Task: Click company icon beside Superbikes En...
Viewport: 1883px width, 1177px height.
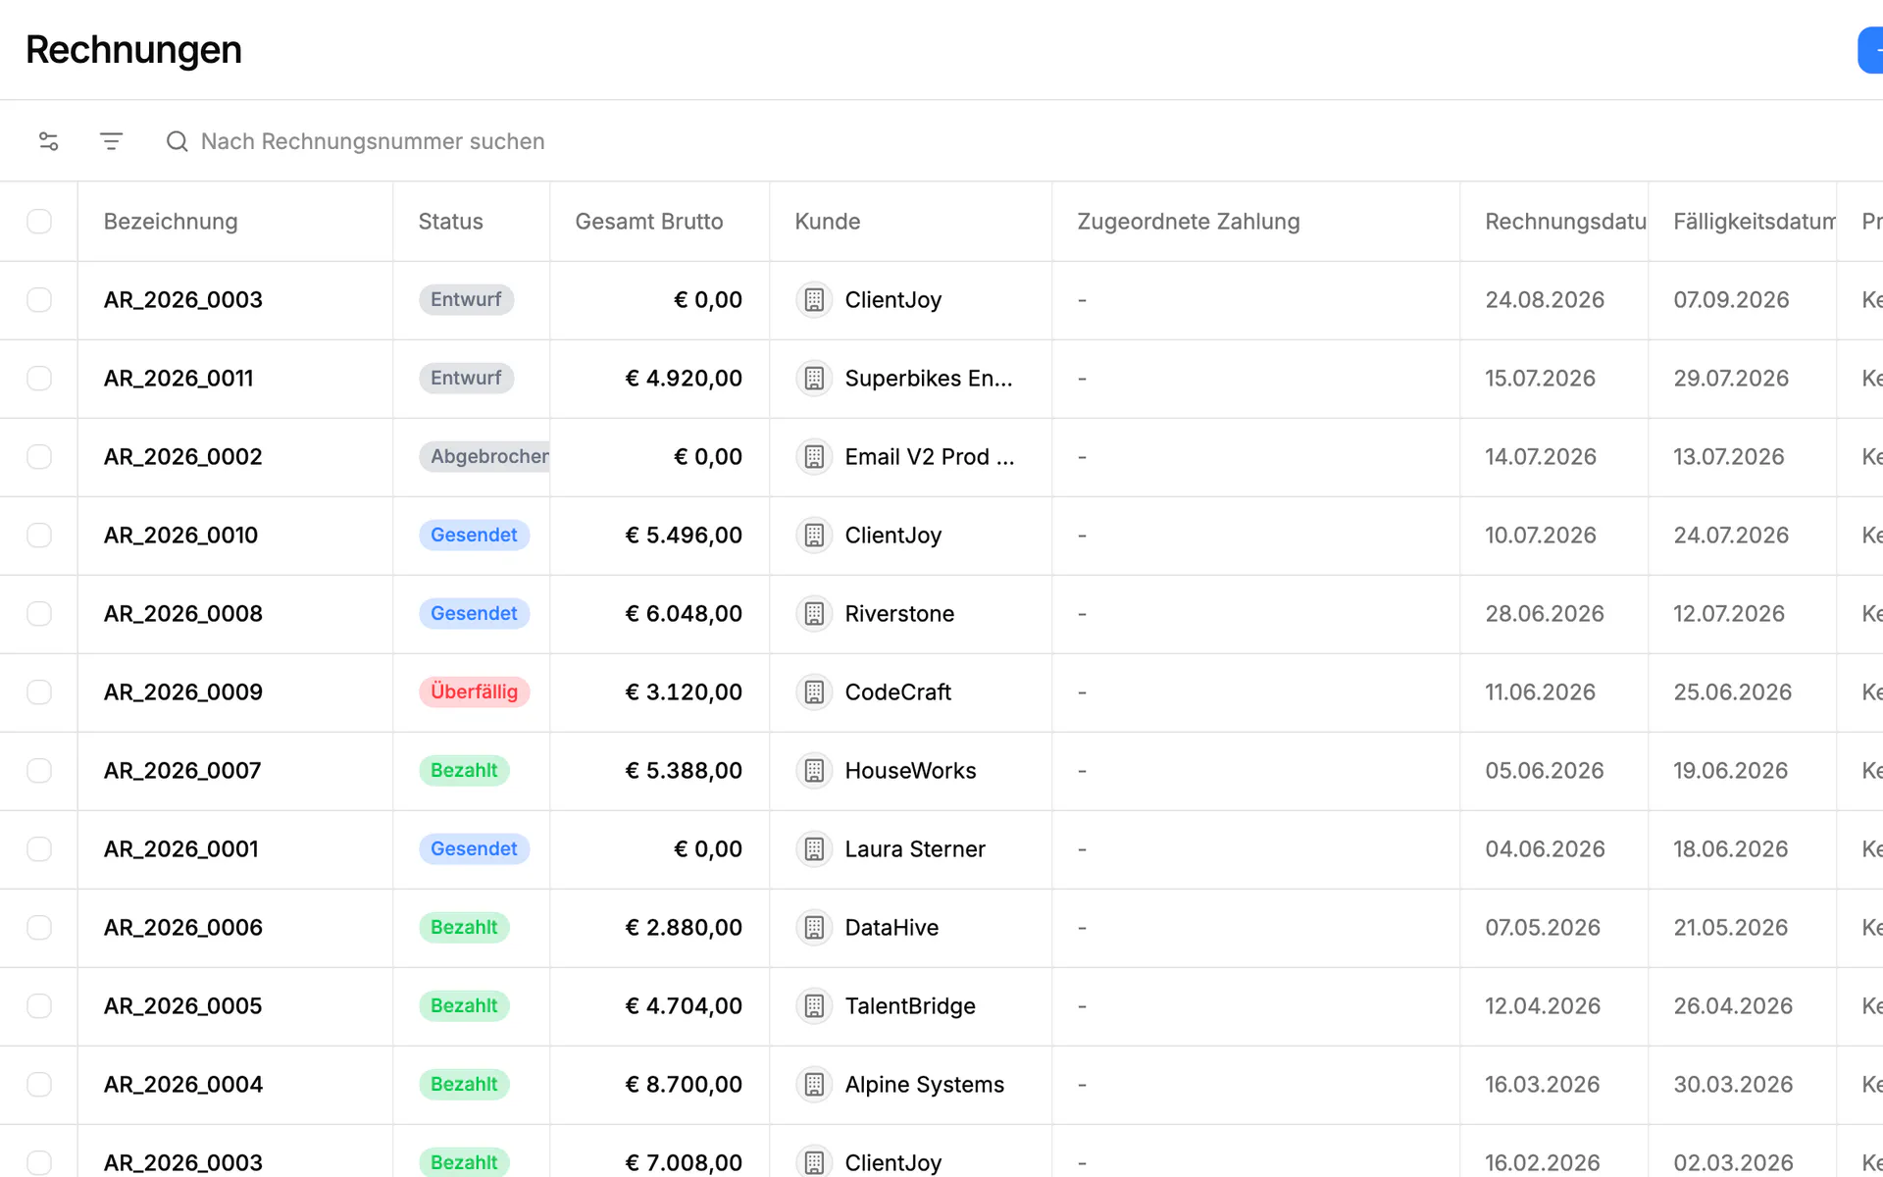Action: (814, 379)
